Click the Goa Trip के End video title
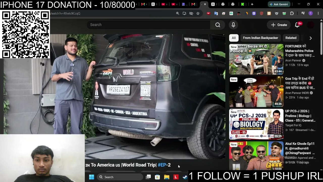Screen dimensions: 323x182 coord(300,83)
